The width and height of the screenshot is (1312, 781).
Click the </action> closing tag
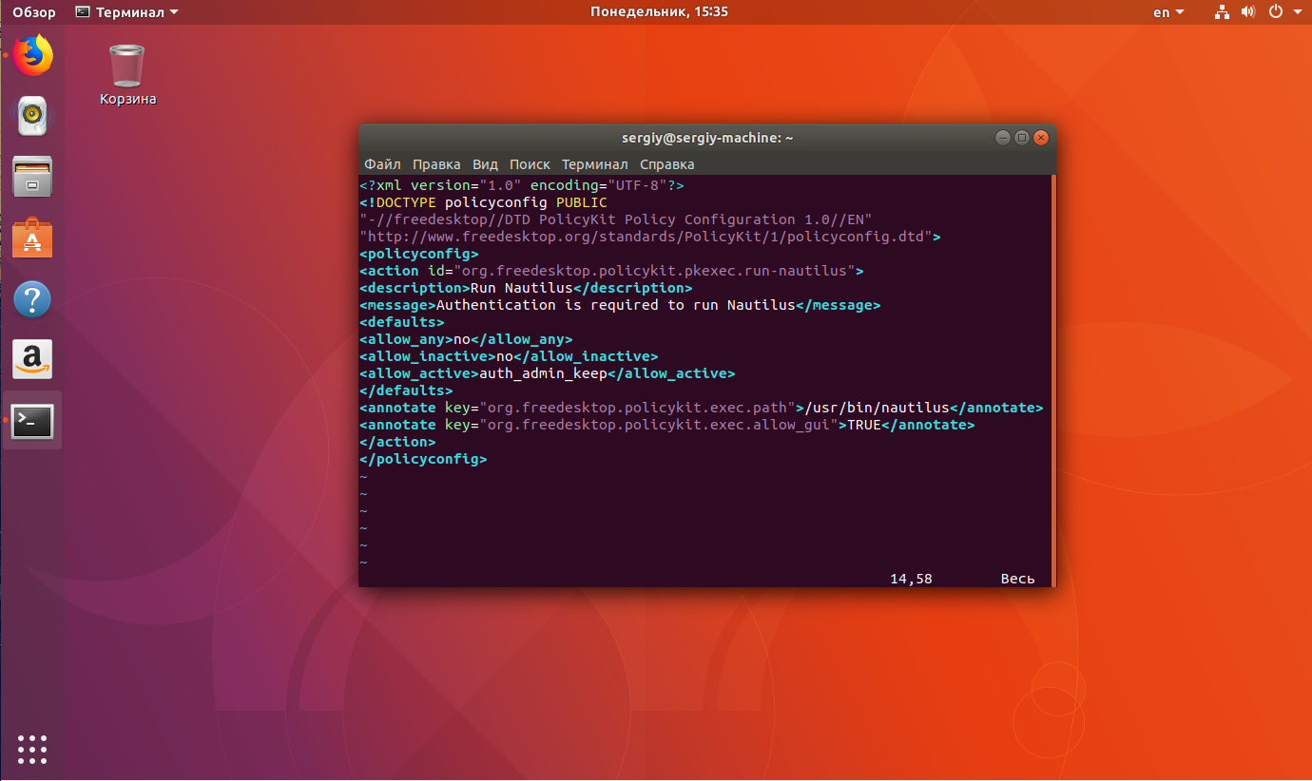[397, 442]
